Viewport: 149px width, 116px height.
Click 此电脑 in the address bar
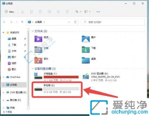click(38, 22)
